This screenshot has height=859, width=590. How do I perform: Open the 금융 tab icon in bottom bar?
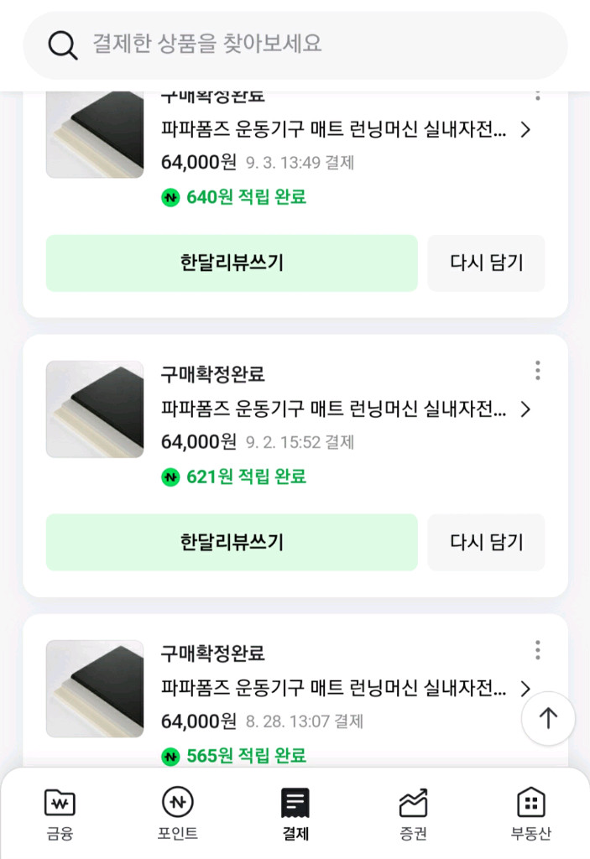coord(59,804)
